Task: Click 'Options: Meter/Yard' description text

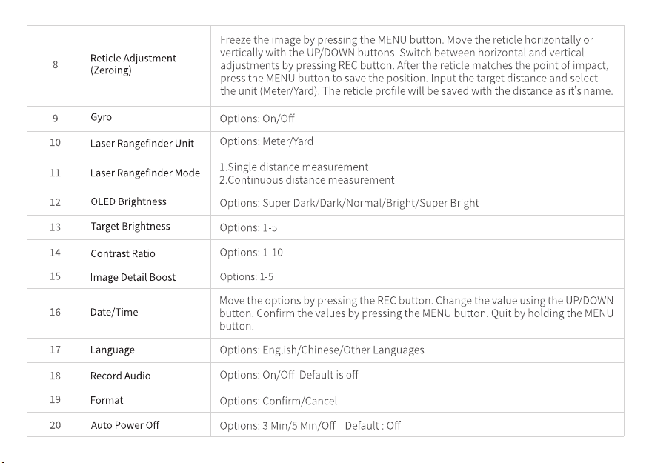Action: tap(266, 141)
